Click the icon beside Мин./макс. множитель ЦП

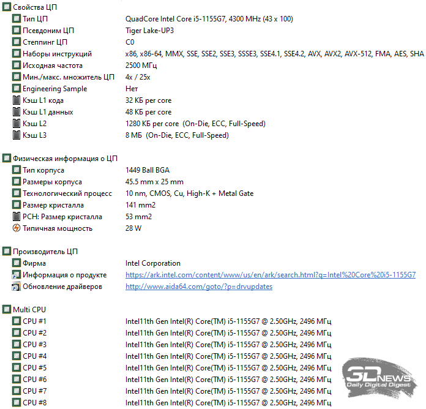coord(17,77)
